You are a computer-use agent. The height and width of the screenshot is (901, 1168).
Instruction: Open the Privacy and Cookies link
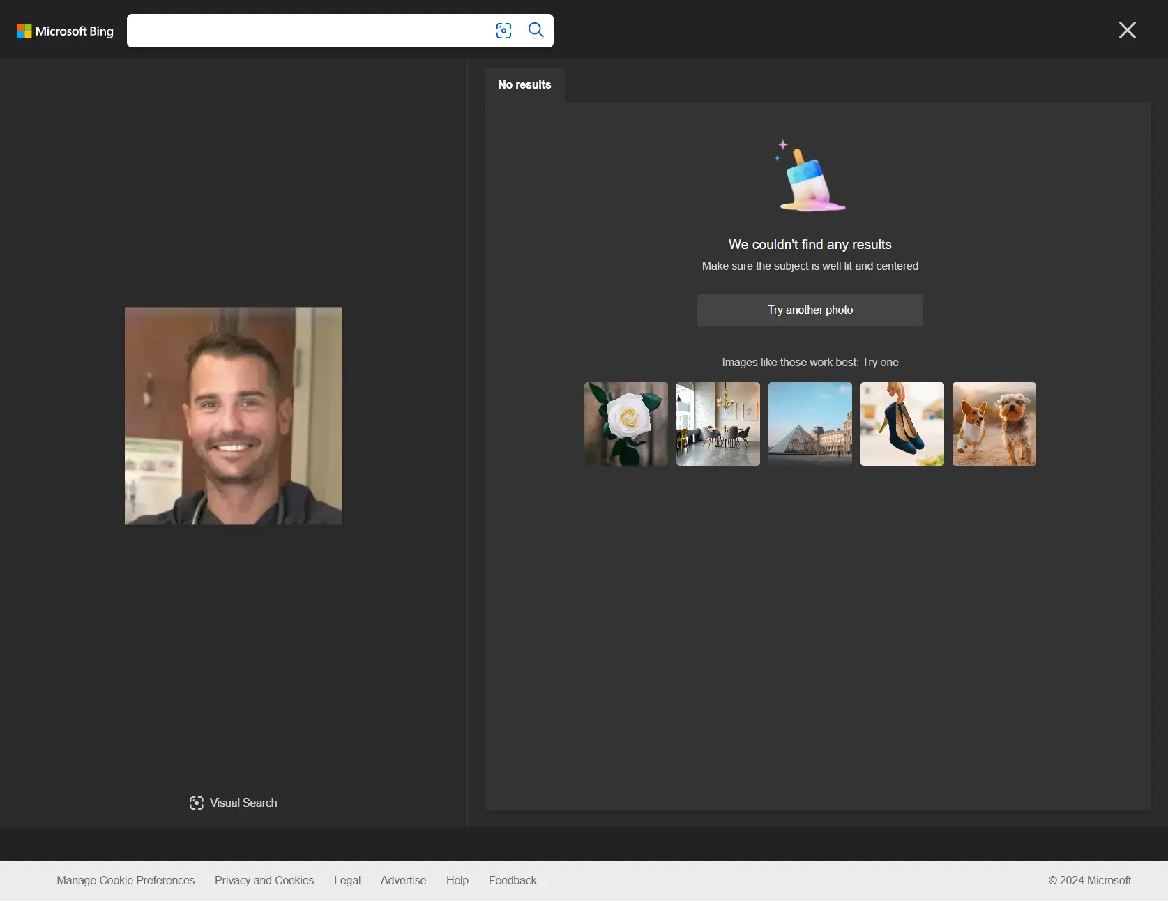point(264,881)
